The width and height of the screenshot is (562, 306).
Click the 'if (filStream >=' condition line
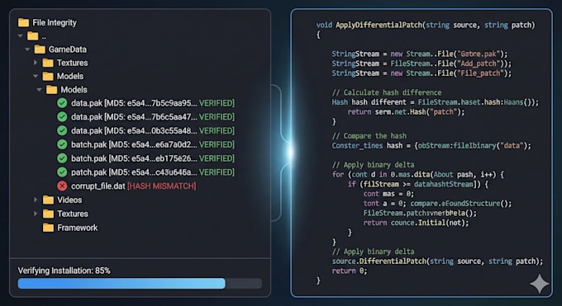click(x=418, y=184)
